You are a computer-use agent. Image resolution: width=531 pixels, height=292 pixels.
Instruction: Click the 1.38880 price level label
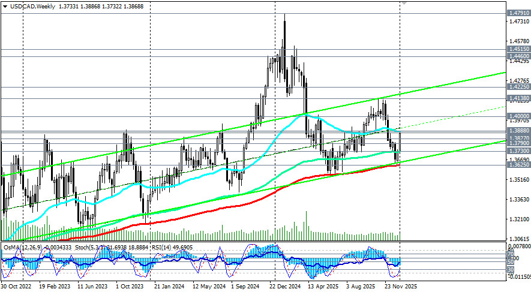tap(517, 131)
